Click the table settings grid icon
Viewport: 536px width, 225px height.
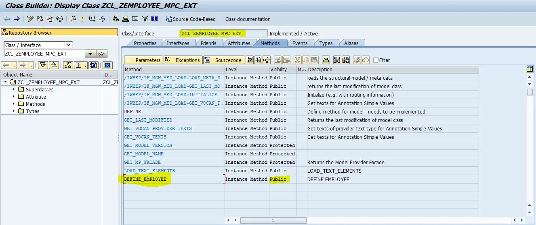[x=530, y=69]
